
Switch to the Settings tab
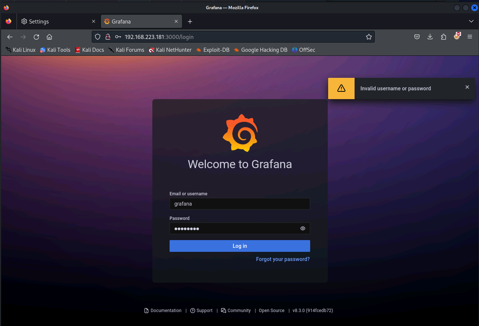click(58, 21)
